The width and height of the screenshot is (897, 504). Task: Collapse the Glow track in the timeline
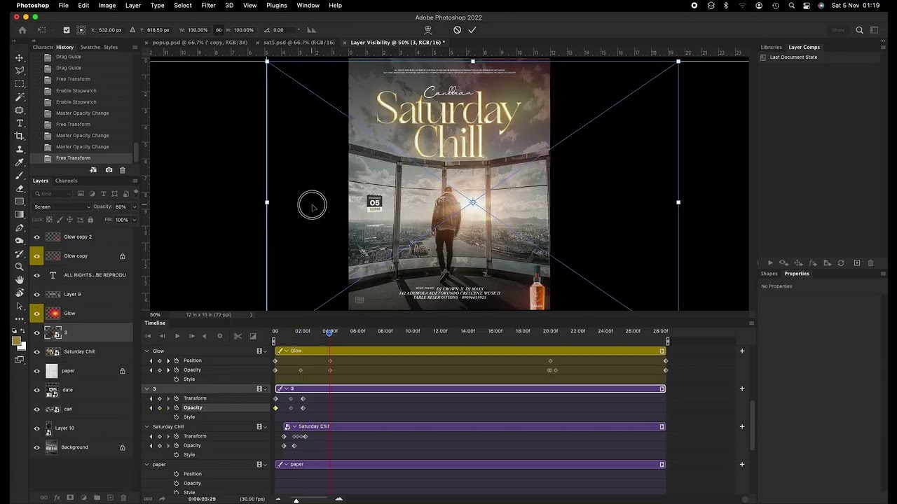point(147,351)
